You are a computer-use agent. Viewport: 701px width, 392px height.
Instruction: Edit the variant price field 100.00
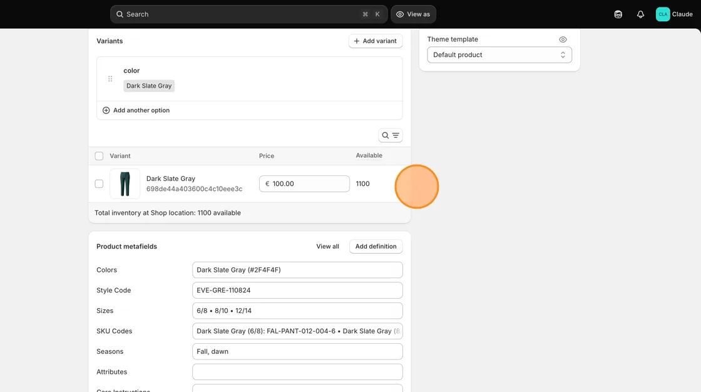[304, 183]
